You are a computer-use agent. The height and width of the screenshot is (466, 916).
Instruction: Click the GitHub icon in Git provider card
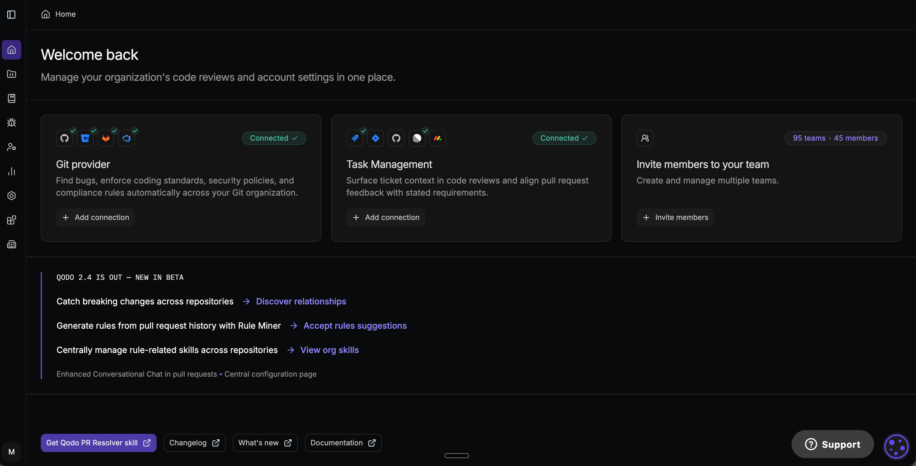[x=64, y=138]
